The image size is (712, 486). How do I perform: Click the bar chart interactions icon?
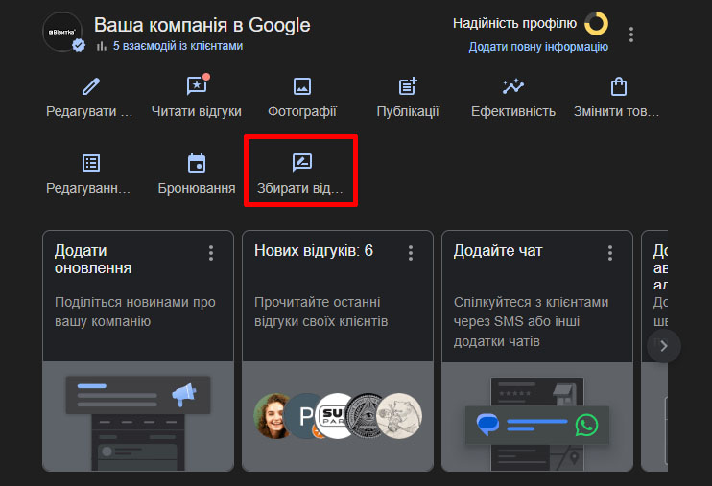click(102, 46)
